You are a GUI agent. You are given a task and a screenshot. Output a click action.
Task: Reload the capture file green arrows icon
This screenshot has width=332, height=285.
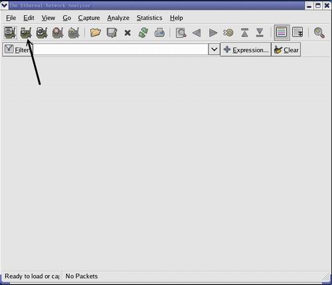pos(143,32)
